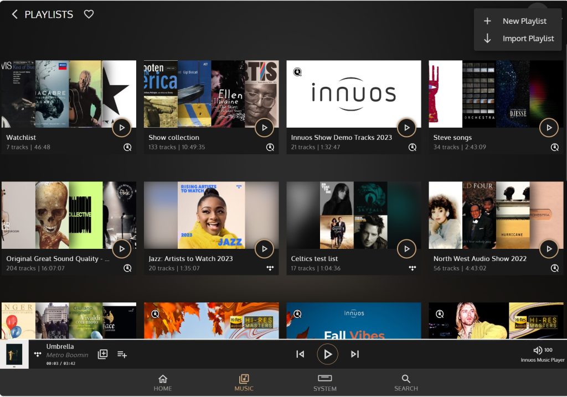Click the 133 tracks duration text
The height and width of the screenshot is (397, 567).
[177, 147]
